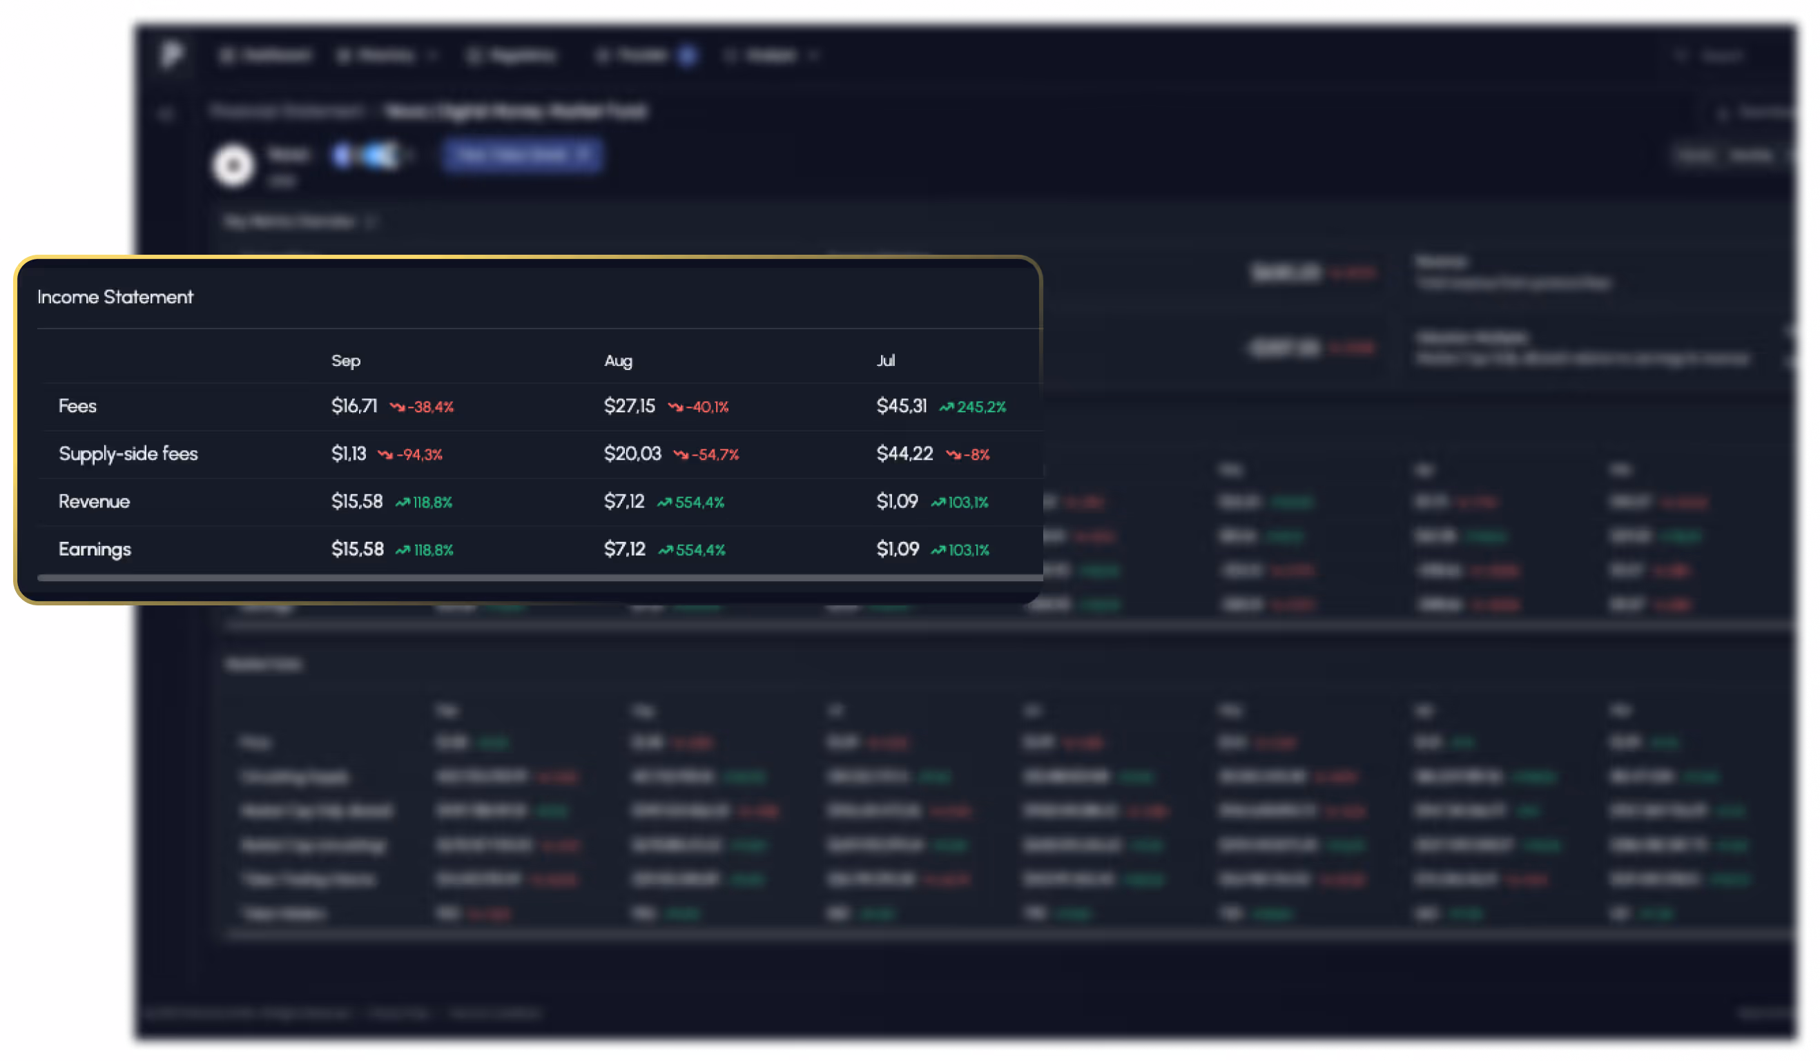The width and height of the screenshot is (1820, 1061).
Task: Select the Jul column header
Action: pyautogui.click(x=885, y=360)
